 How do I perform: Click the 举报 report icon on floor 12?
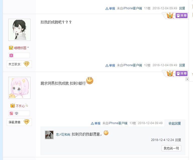110,65
